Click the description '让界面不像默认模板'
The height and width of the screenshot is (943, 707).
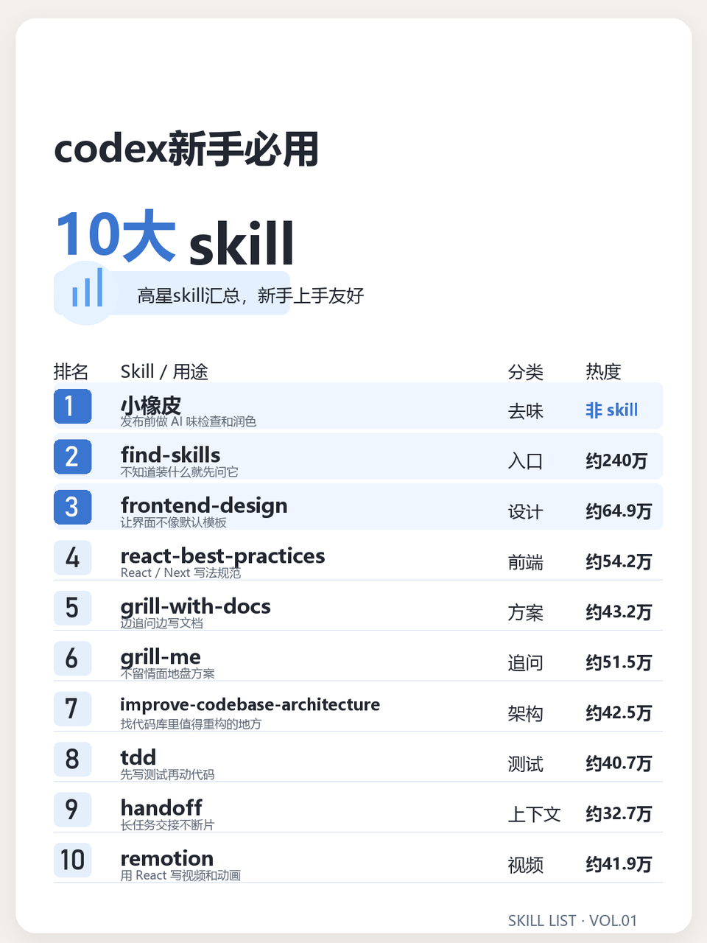coord(174,522)
